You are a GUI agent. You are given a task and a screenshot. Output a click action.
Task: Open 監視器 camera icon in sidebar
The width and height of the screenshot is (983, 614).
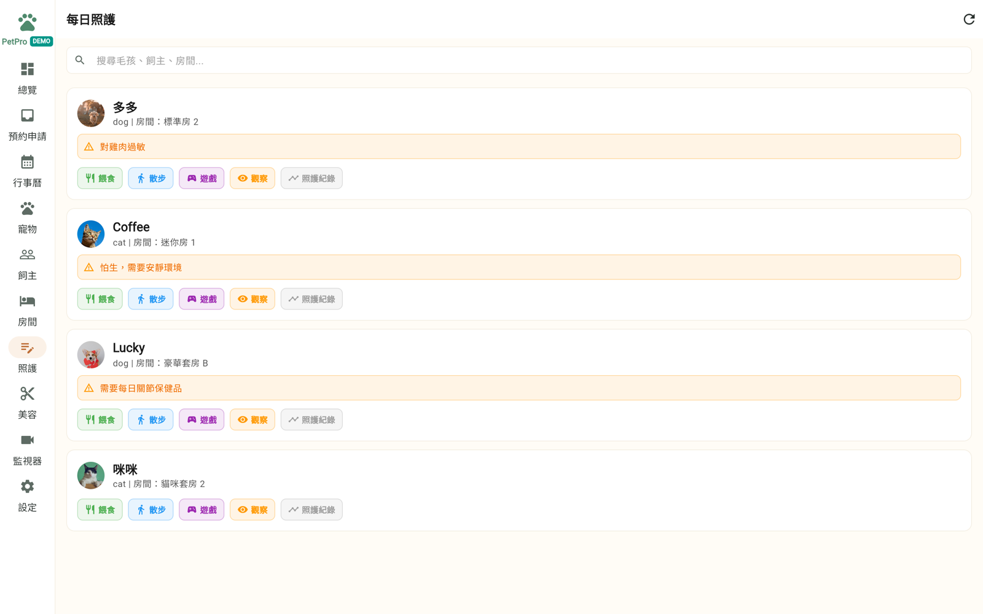[x=27, y=440]
